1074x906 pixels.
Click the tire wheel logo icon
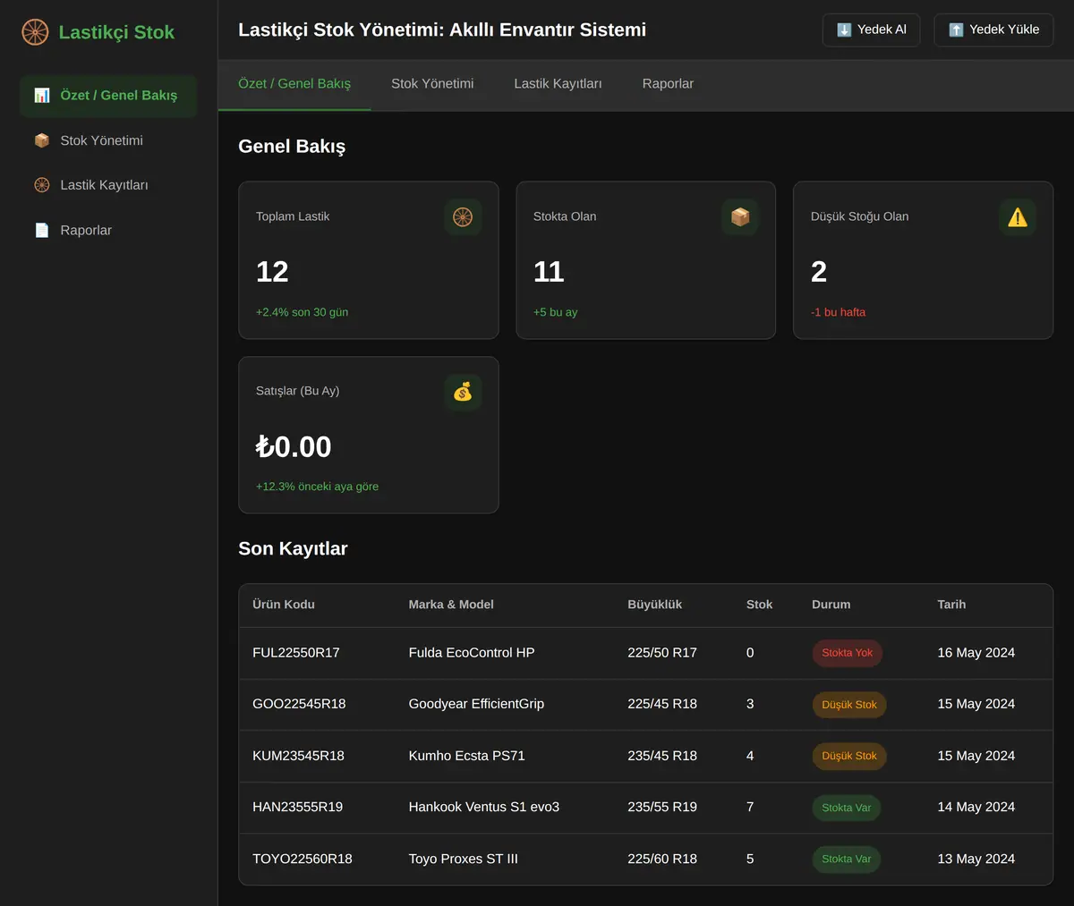[x=35, y=32]
